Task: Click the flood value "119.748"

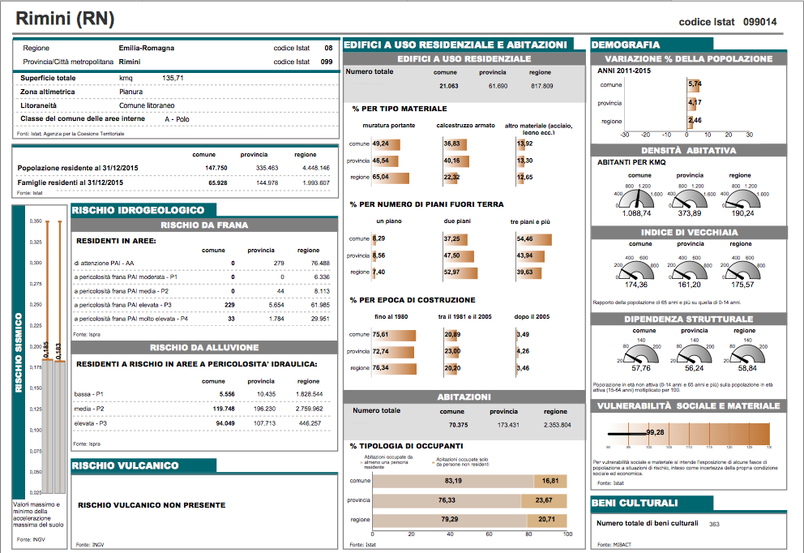Action: click(x=224, y=409)
